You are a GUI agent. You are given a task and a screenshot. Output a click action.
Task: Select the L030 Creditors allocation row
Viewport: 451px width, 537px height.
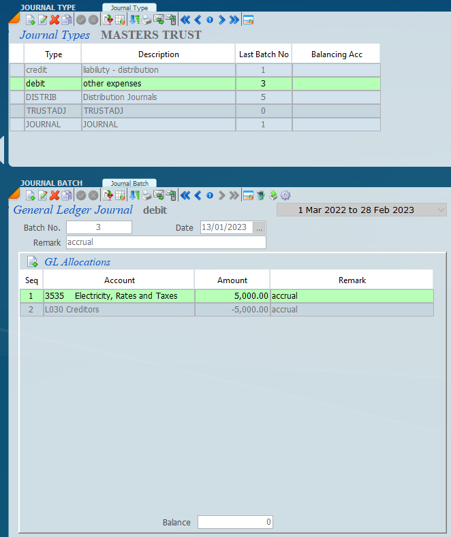coord(119,310)
